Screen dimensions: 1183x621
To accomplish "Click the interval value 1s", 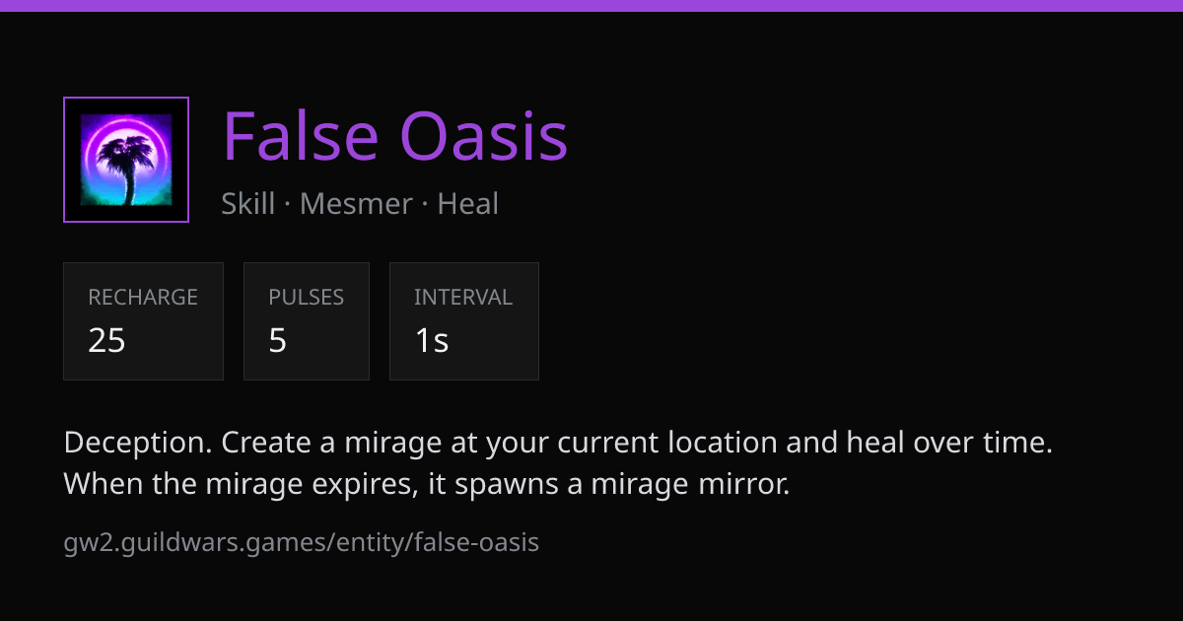I will click(432, 340).
